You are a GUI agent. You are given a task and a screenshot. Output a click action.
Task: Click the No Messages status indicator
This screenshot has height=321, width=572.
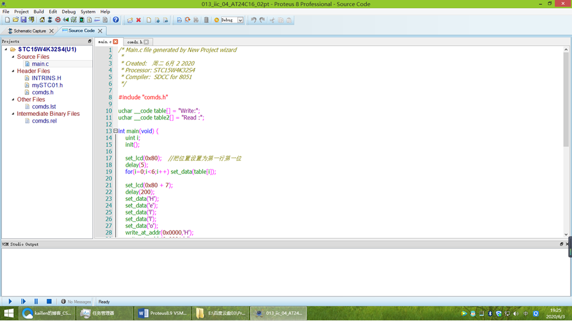(x=76, y=302)
